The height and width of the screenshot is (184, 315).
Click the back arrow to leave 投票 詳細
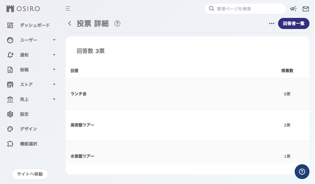click(70, 23)
